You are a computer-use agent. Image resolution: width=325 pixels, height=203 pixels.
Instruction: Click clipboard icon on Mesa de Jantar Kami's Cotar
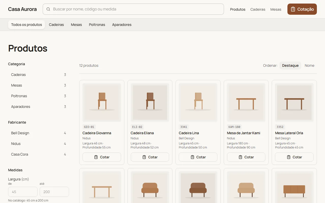tap(240, 157)
